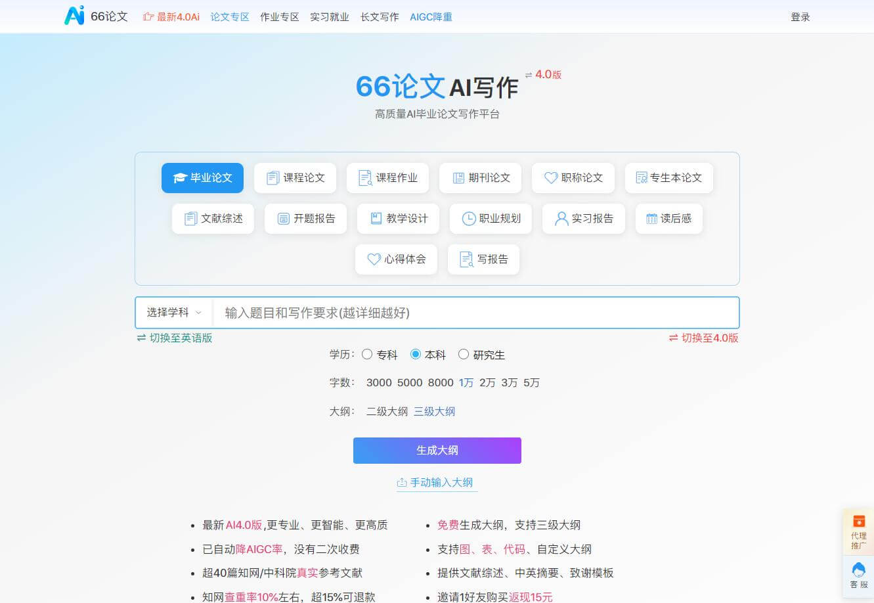Select the 课程论文 category button
Viewport: 874px width, 603px height.
(x=295, y=178)
